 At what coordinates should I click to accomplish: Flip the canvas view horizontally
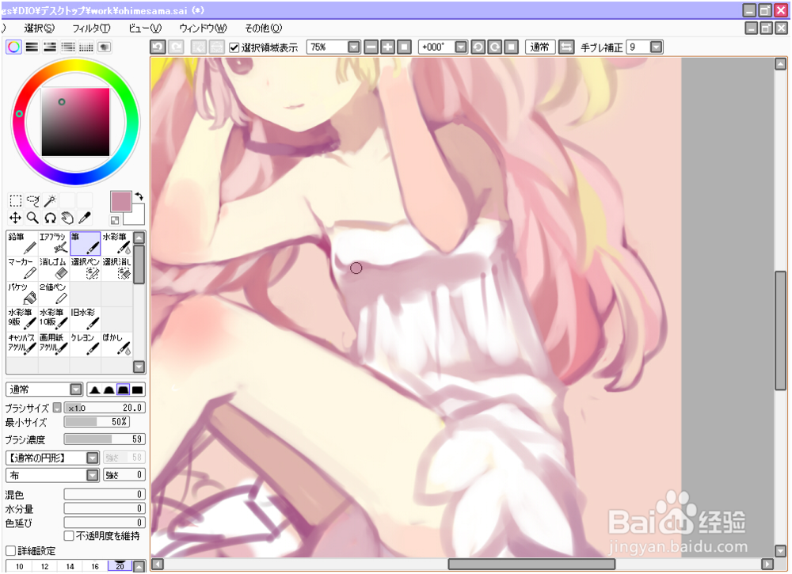[x=566, y=47]
